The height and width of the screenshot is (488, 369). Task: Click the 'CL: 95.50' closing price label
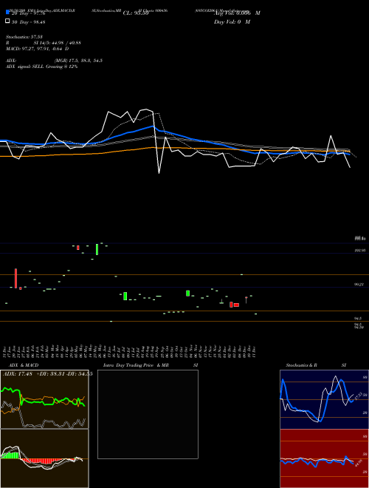(136, 13)
